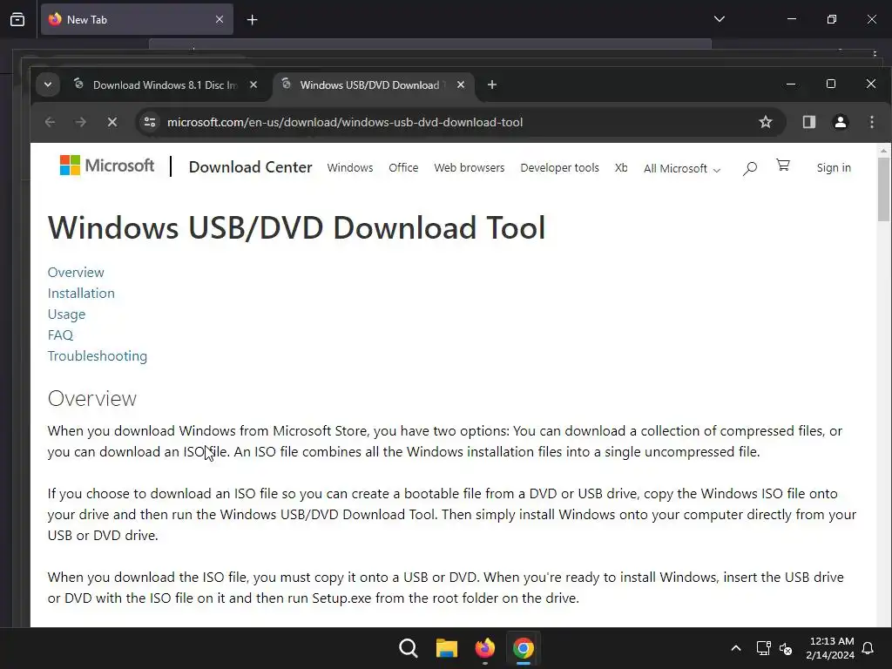Close the Download Windows 8.1 Disc Image tab
892x669 pixels.
(253, 84)
